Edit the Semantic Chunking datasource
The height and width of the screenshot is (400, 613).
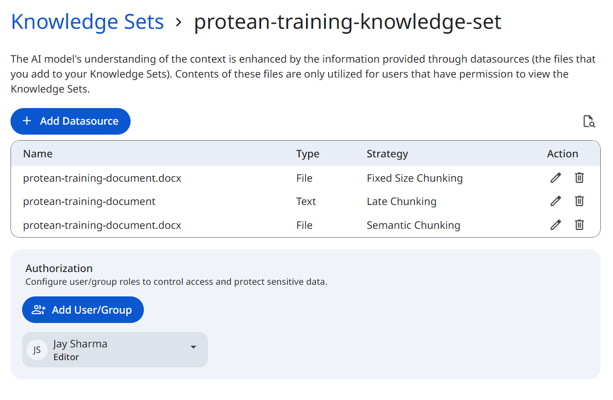click(x=555, y=225)
